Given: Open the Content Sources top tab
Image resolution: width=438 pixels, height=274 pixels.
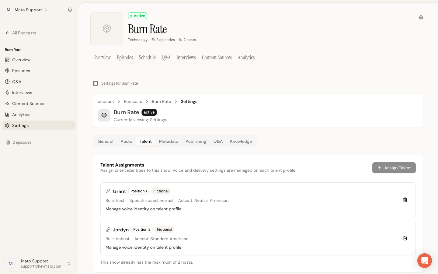Looking at the screenshot, I should tap(217, 58).
